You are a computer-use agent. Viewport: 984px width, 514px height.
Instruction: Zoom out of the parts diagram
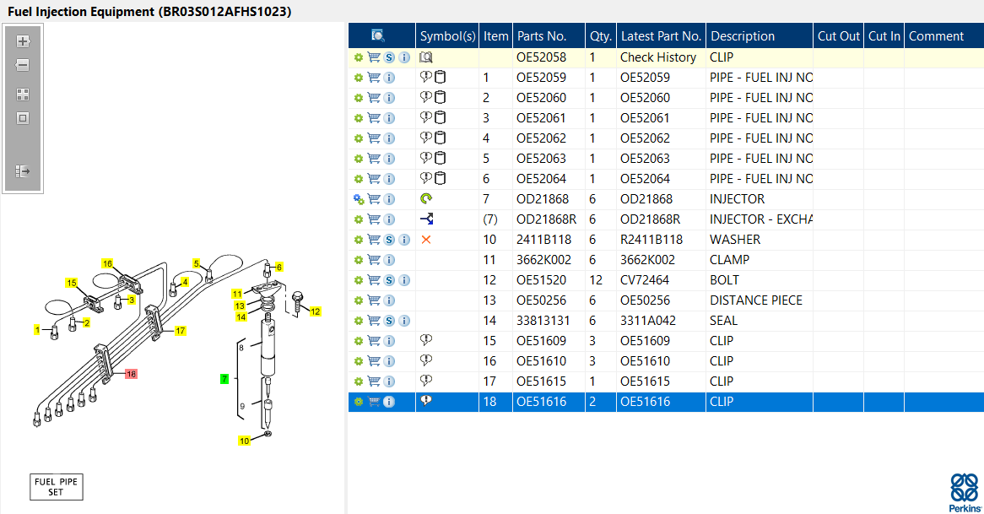coord(23,65)
